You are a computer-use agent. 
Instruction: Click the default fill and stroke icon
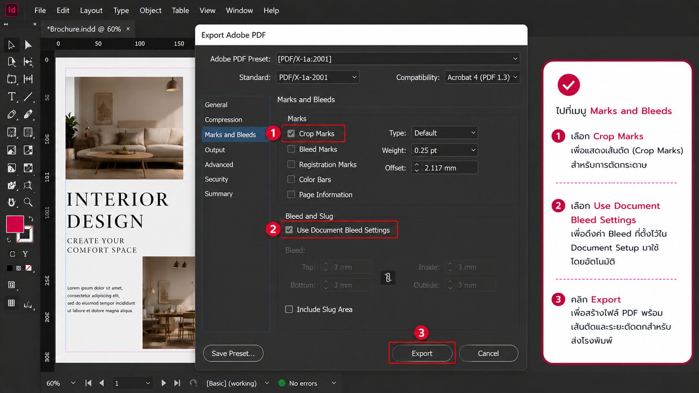(9, 240)
